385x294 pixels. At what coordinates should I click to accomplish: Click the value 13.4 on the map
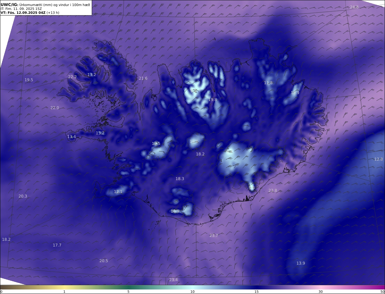[72, 137]
